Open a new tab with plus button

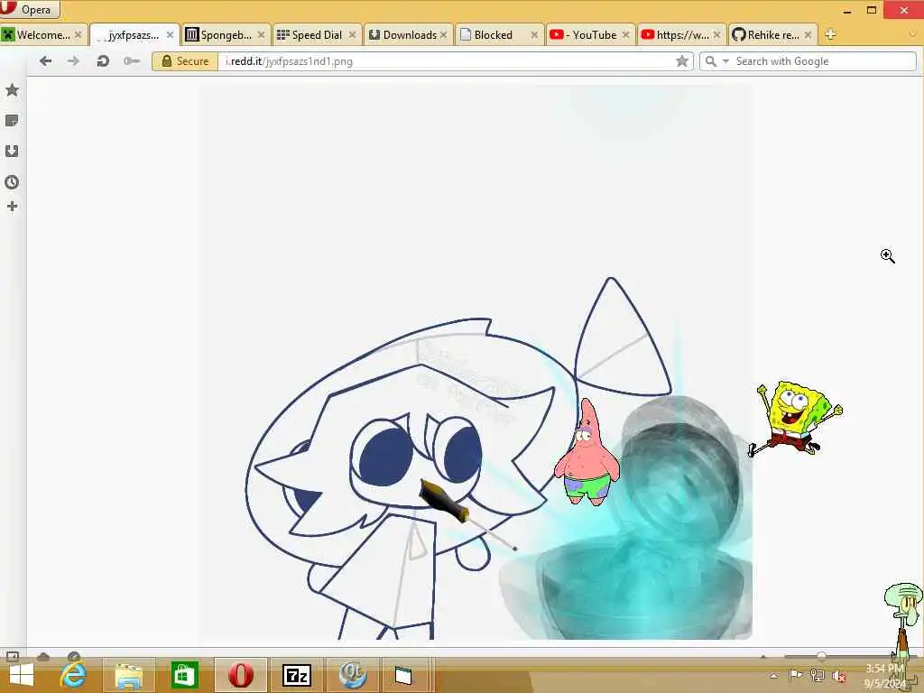click(x=830, y=34)
